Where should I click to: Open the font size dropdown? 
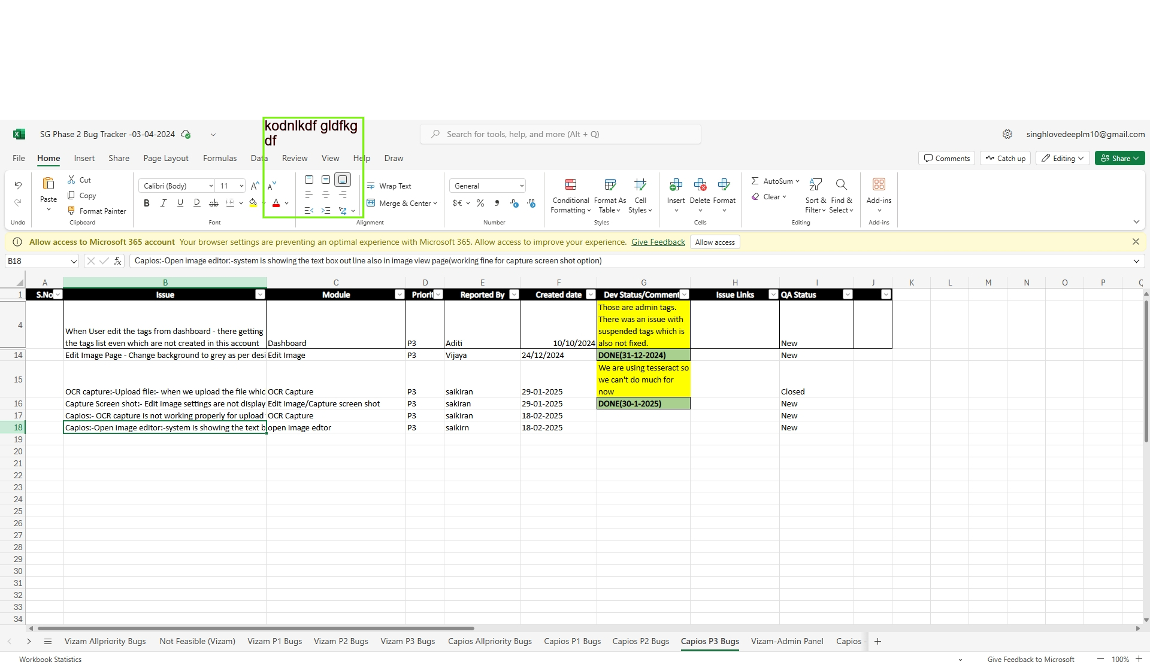241,186
